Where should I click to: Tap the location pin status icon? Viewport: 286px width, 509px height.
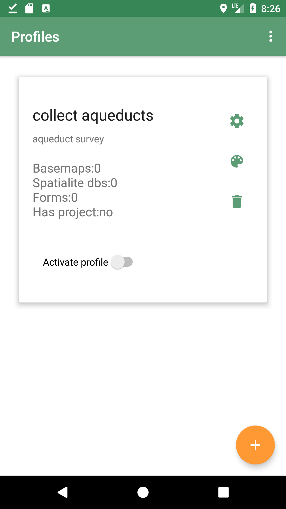[224, 8]
